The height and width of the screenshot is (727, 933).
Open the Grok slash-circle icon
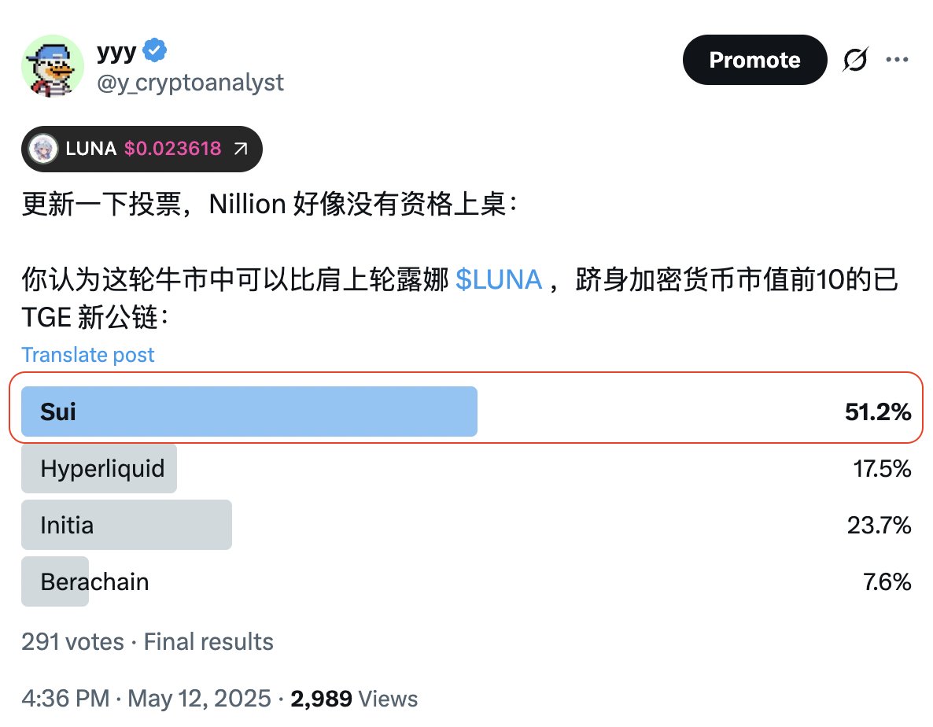point(855,60)
